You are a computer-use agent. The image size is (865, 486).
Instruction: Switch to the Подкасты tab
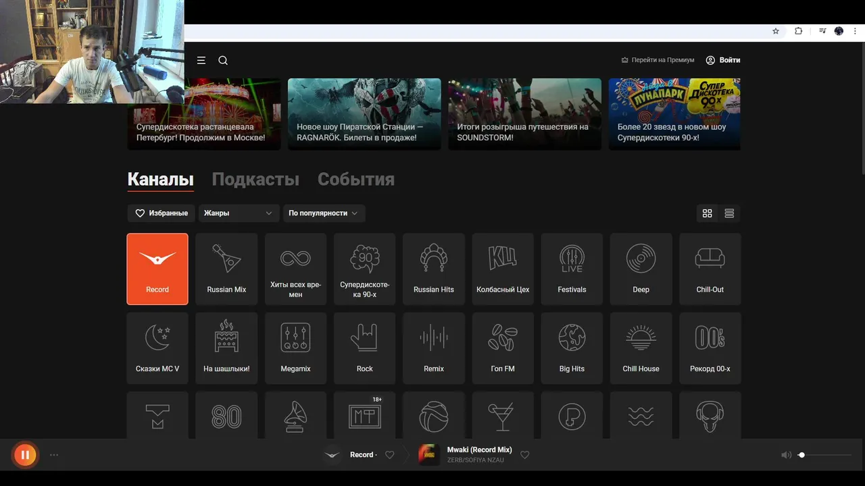click(x=255, y=179)
